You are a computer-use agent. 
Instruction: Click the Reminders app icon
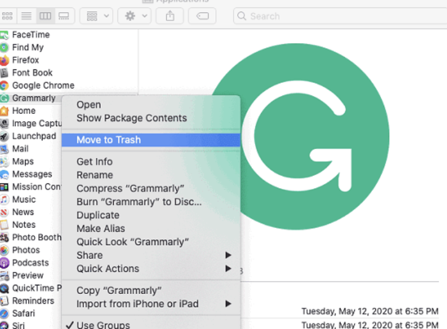[4, 301]
